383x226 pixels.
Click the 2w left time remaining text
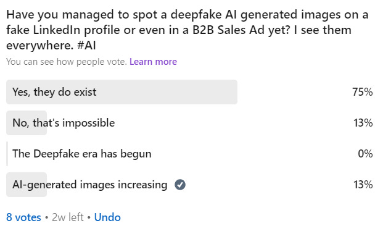[x=68, y=217]
